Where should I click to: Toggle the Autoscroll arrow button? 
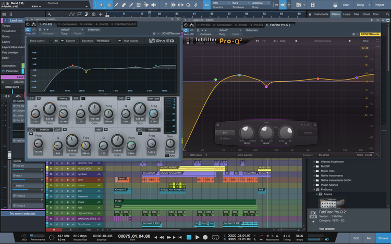tap(283, 5)
